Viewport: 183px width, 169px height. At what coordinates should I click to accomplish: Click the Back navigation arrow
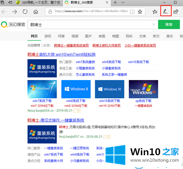click(x=4, y=12)
